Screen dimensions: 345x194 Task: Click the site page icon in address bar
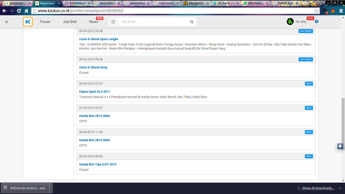pos(34,11)
